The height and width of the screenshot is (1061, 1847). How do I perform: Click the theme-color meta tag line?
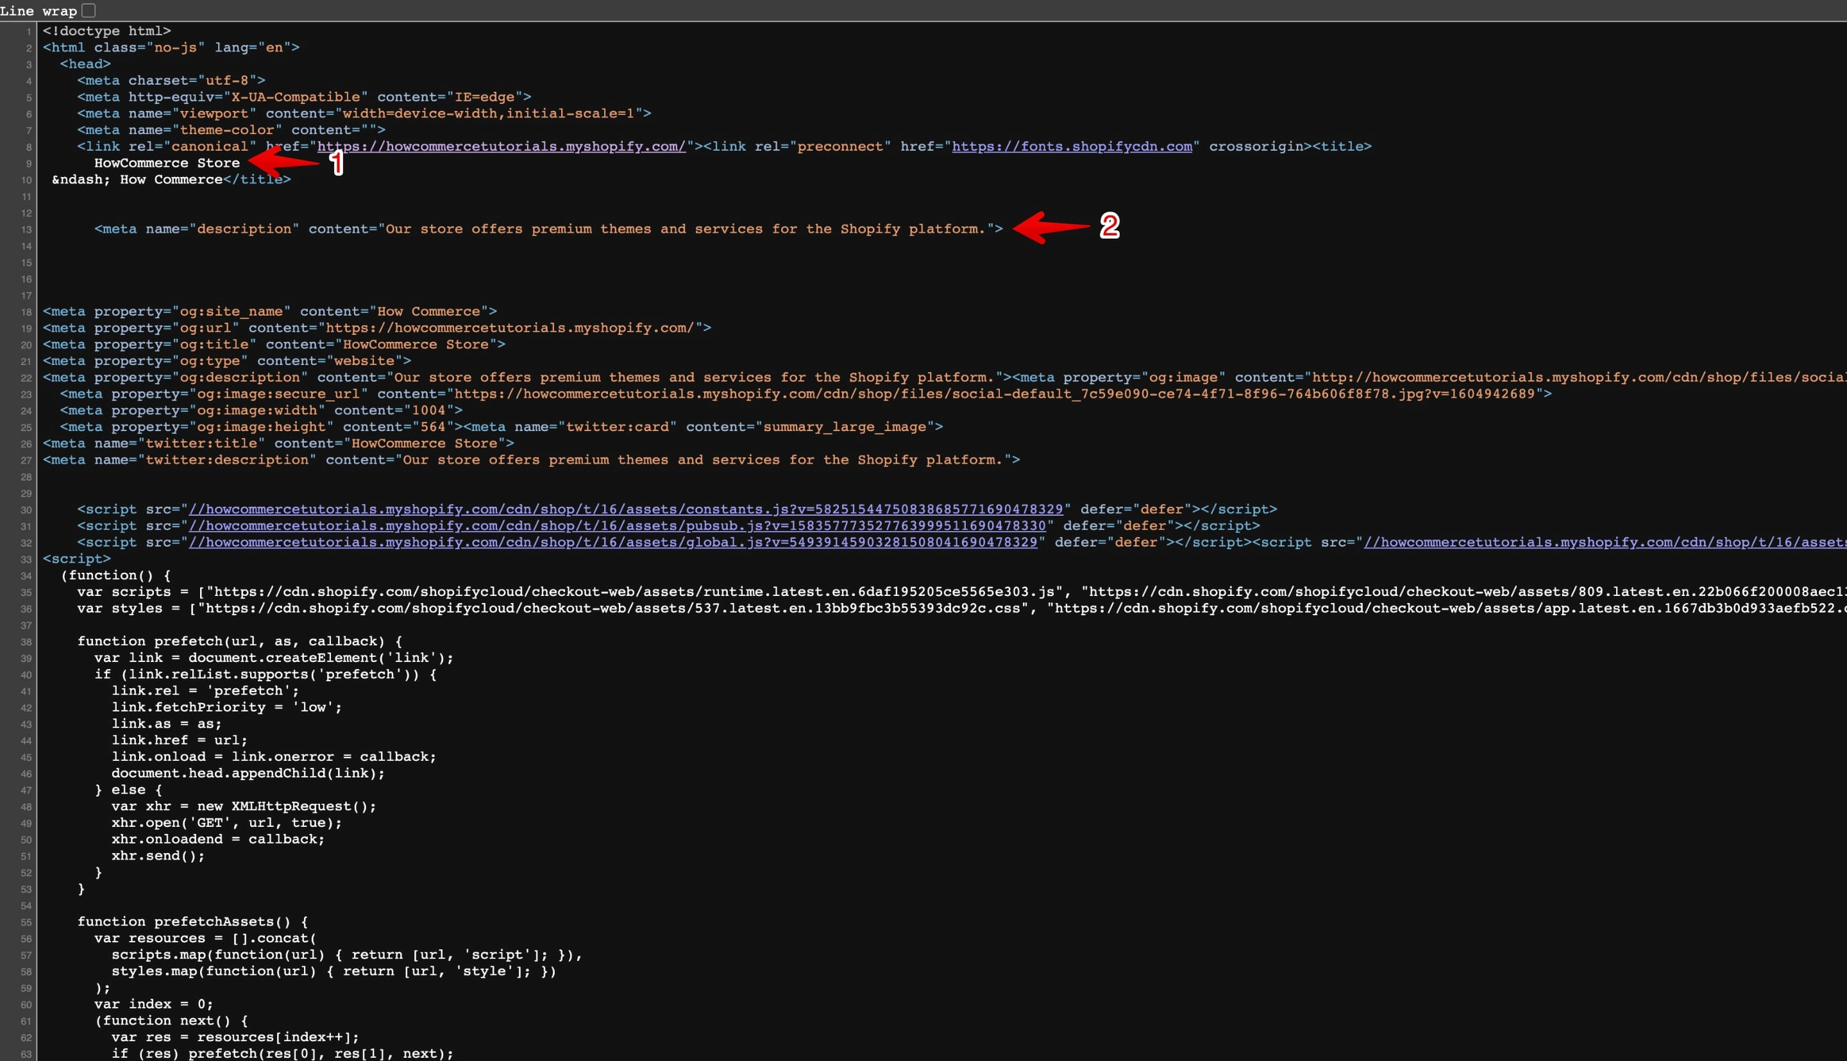point(231,130)
